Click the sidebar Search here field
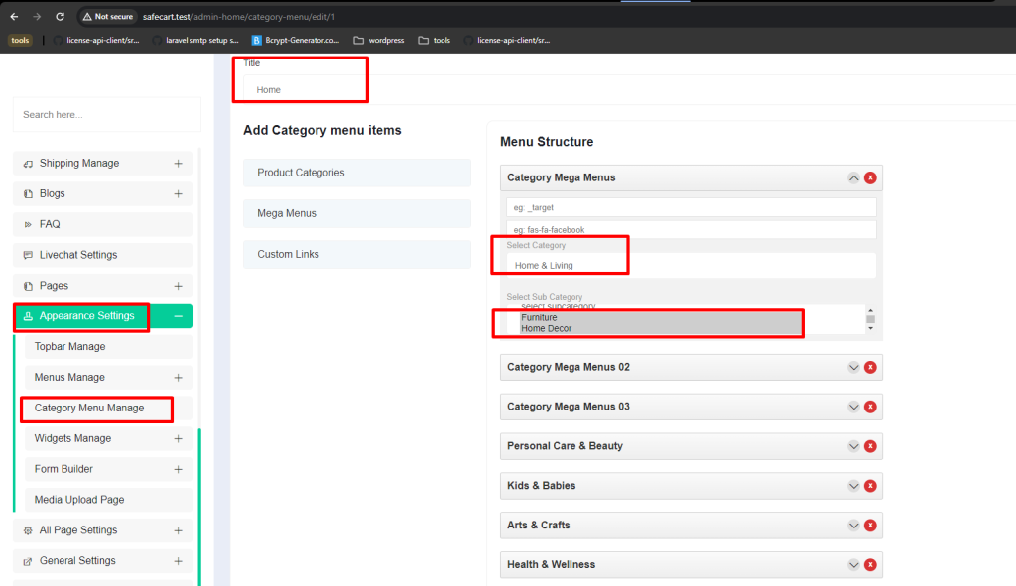1016x586 pixels. click(107, 115)
